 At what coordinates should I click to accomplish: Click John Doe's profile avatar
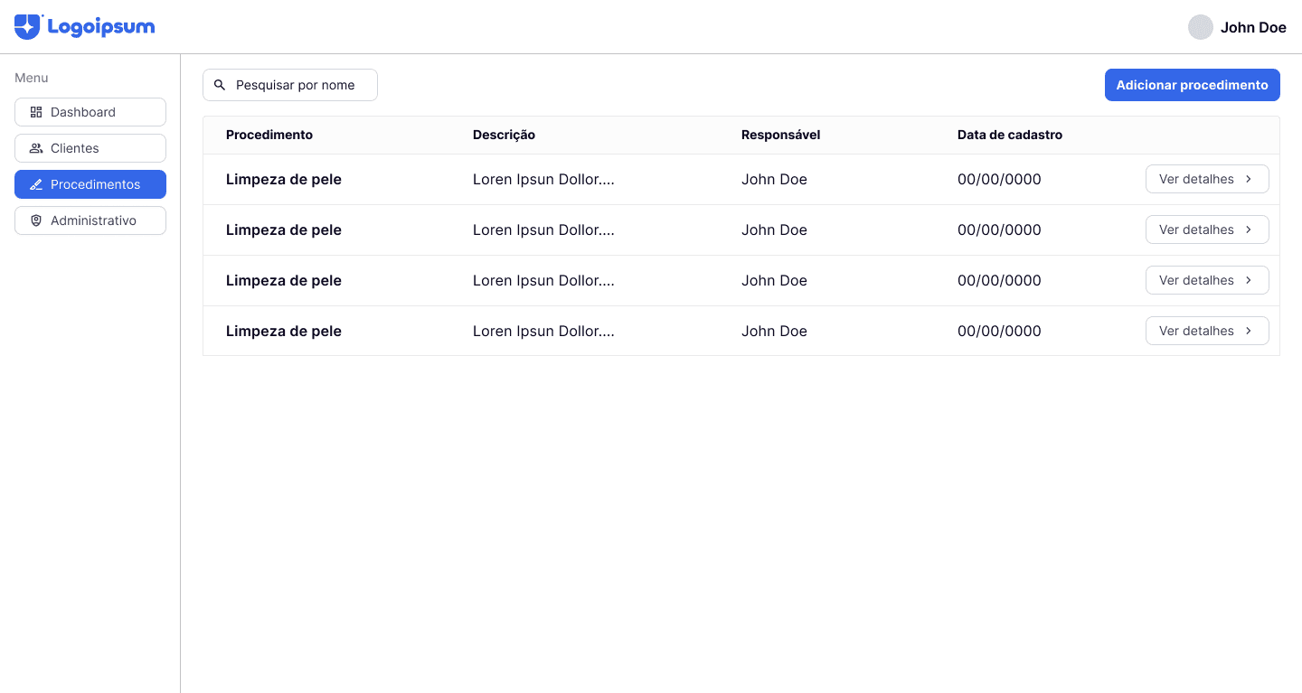1200,27
